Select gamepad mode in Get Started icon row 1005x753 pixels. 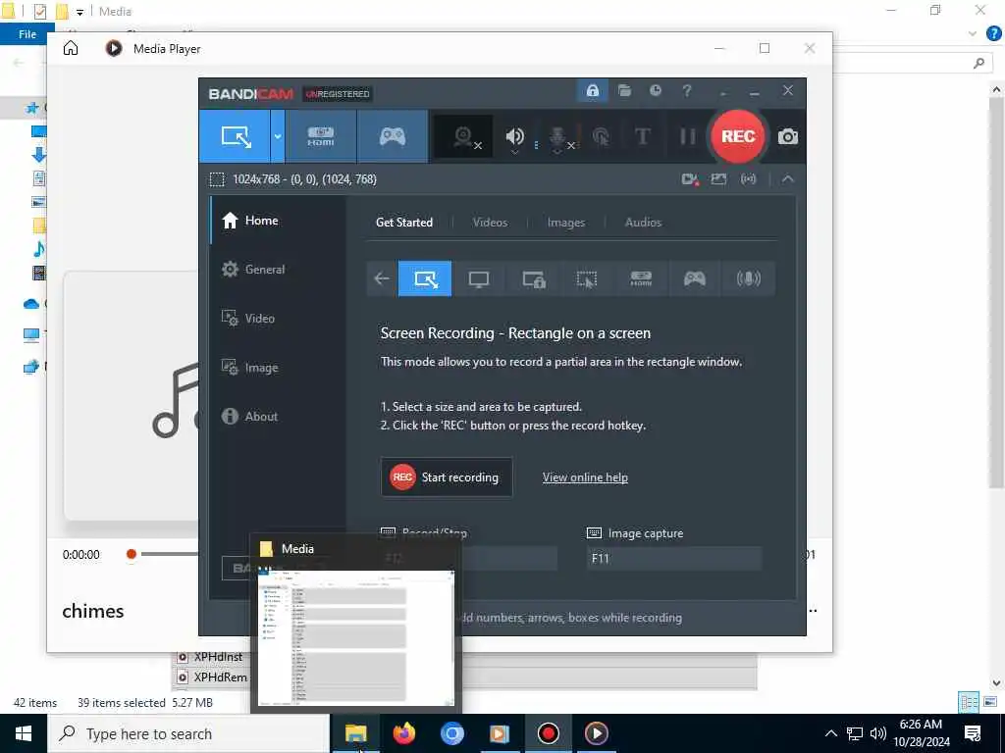point(694,278)
